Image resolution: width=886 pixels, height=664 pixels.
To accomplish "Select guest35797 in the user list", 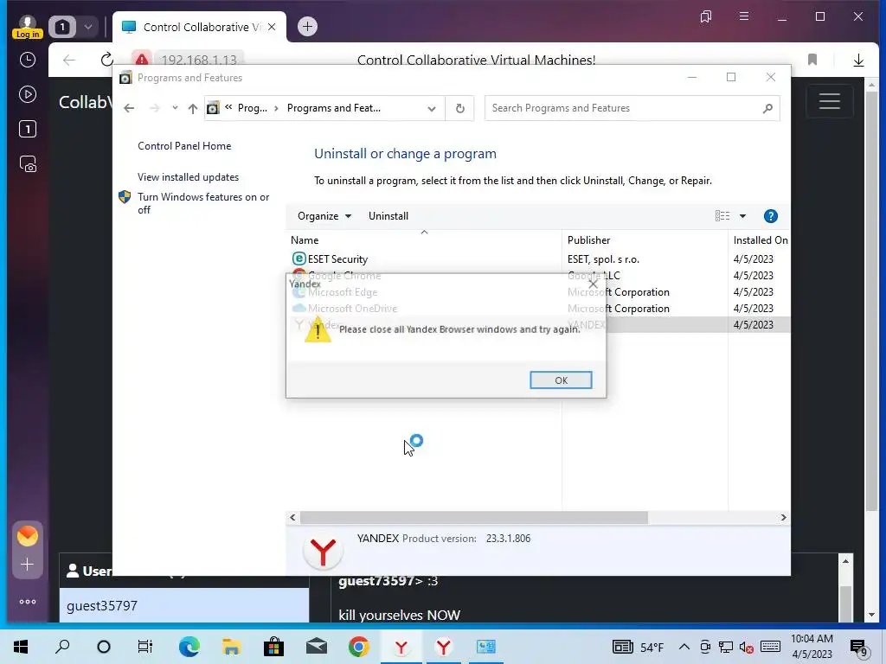I will pyautogui.click(x=184, y=605).
